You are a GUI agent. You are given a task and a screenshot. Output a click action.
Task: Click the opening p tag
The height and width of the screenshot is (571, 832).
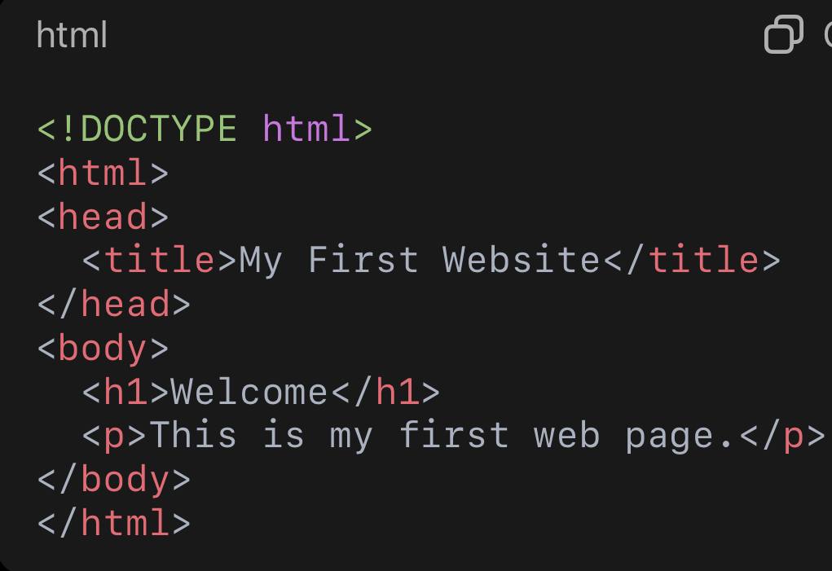[114, 437]
